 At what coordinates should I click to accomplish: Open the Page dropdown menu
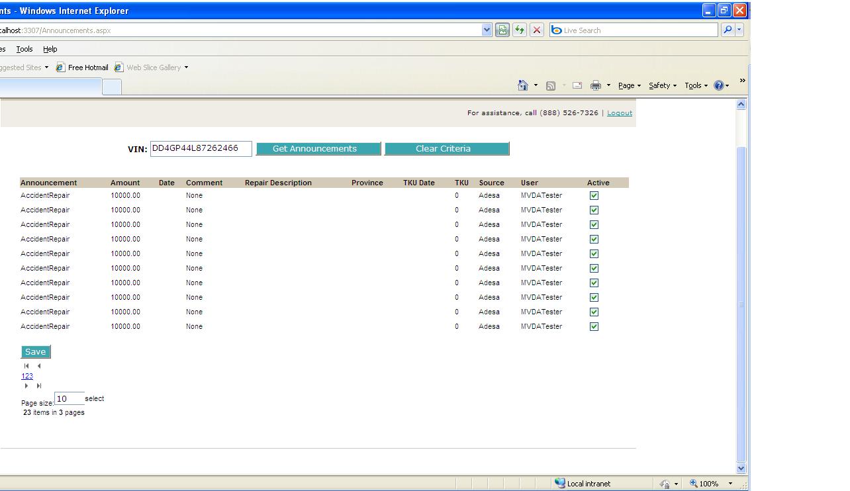pos(630,85)
